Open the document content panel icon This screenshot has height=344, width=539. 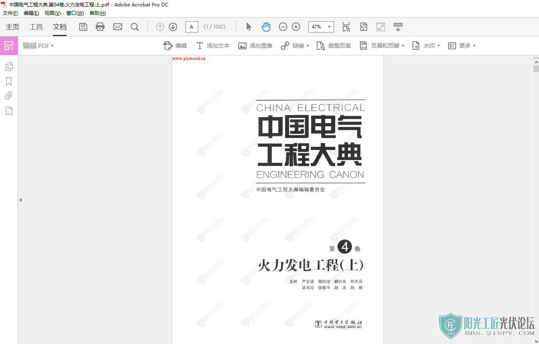click(9, 111)
